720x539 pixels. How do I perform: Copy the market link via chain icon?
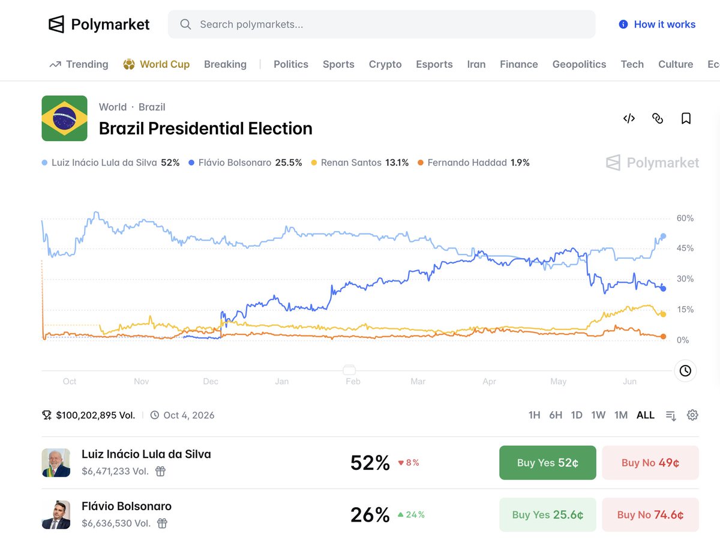coord(658,118)
